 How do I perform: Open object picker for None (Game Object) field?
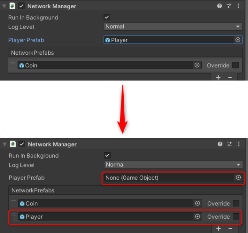point(238,178)
